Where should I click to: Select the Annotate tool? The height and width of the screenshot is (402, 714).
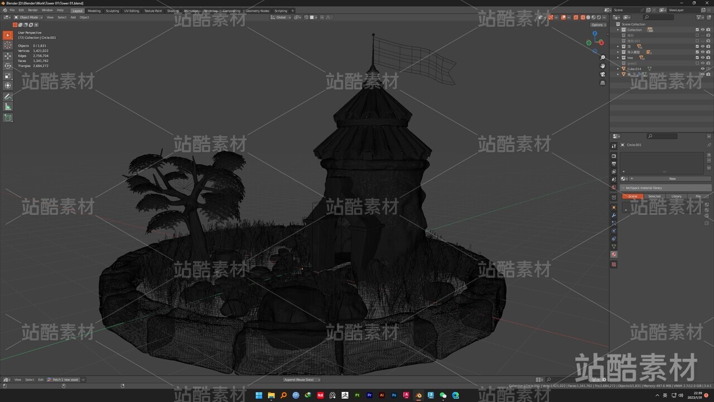[8, 97]
